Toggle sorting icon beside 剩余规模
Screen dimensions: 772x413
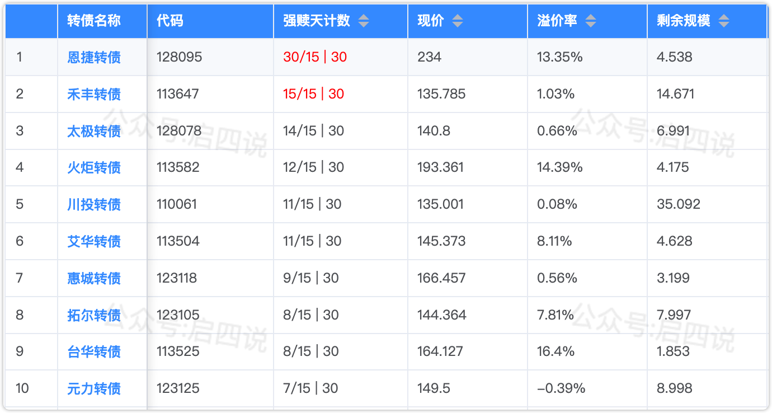(724, 21)
